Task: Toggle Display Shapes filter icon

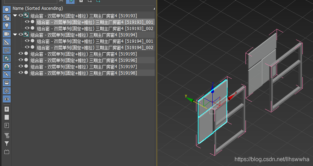Action: pyautogui.click(x=7, y=18)
